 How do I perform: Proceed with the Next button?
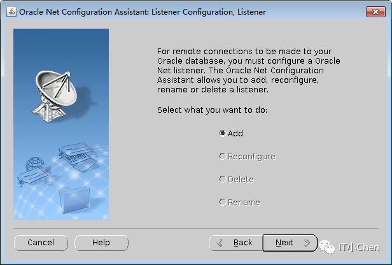[290, 243]
